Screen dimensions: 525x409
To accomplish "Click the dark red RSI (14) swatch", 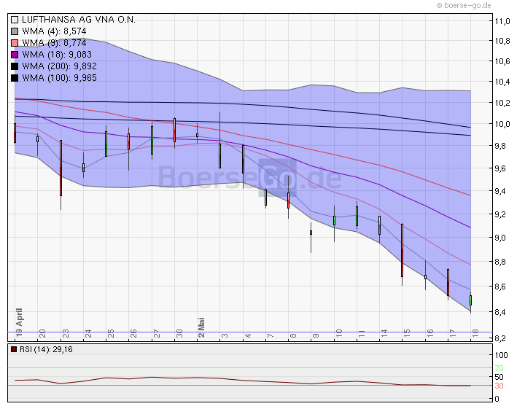I will tap(14, 349).
